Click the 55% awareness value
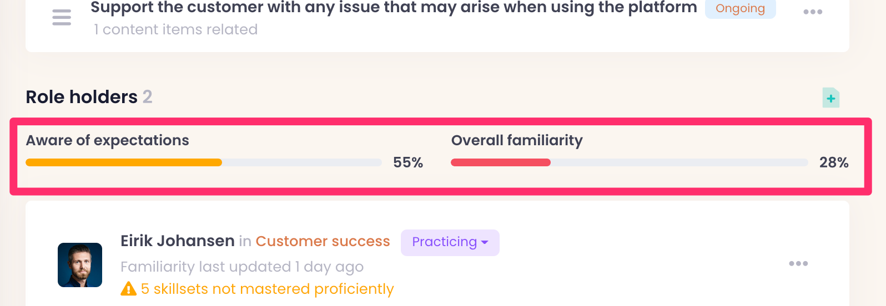Image resolution: width=886 pixels, height=306 pixels. coord(407,162)
